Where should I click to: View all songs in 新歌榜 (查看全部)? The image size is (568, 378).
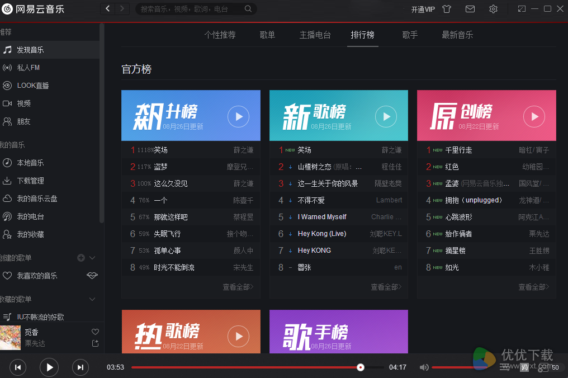coord(386,287)
